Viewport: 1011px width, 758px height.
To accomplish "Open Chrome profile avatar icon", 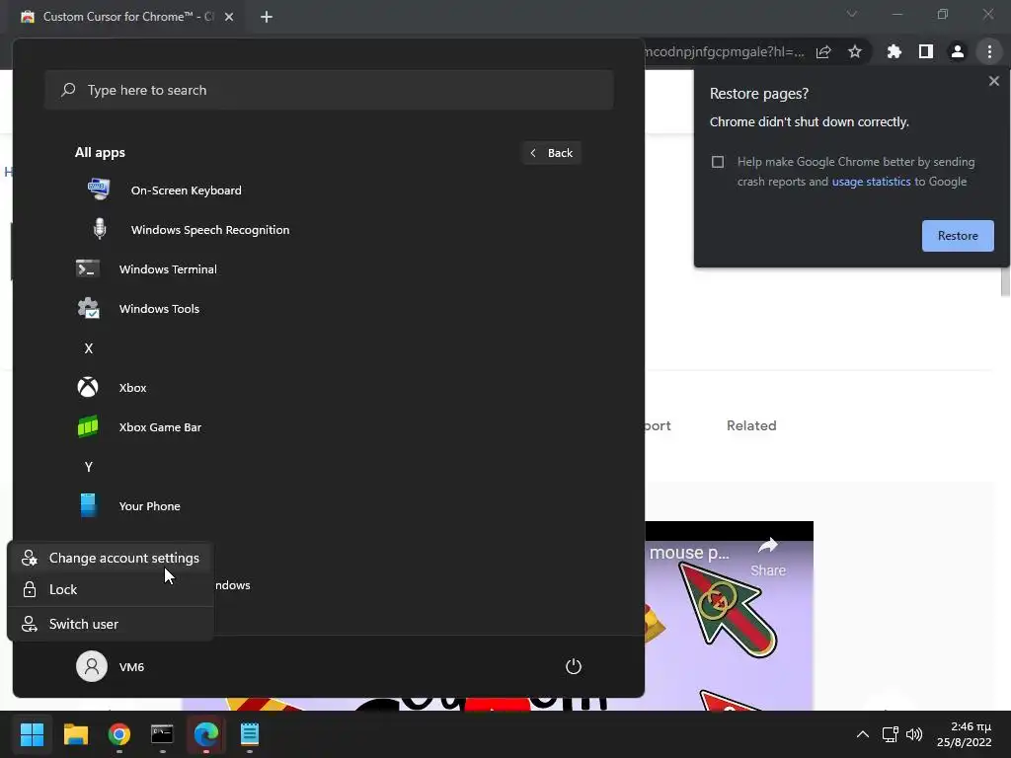I will (957, 51).
